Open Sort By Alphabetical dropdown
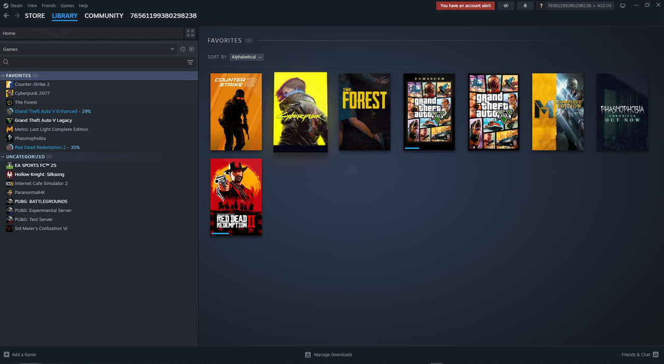664x364 pixels. (246, 57)
